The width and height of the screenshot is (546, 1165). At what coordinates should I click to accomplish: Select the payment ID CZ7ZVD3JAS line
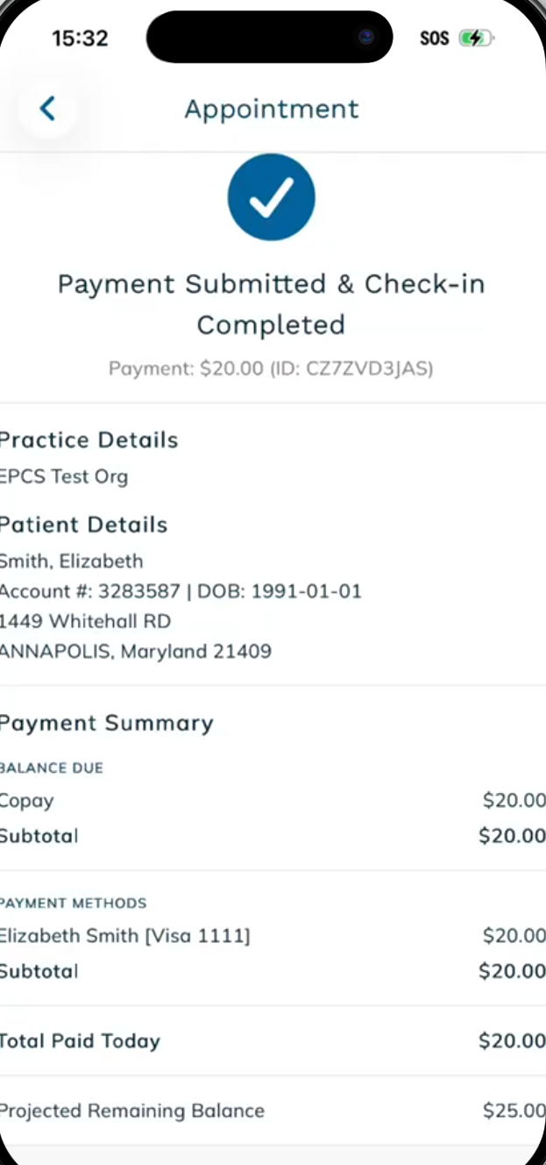(x=271, y=368)
